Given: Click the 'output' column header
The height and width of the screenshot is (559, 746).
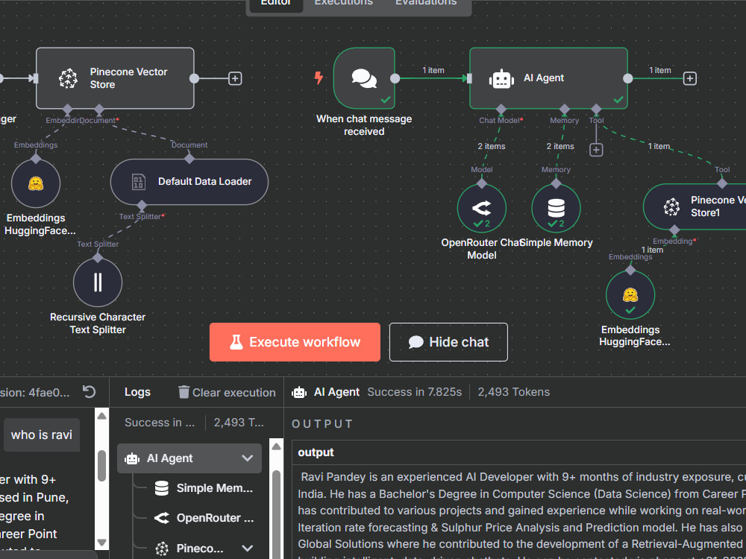Looking at the screenshot, I should pos(316,452).
